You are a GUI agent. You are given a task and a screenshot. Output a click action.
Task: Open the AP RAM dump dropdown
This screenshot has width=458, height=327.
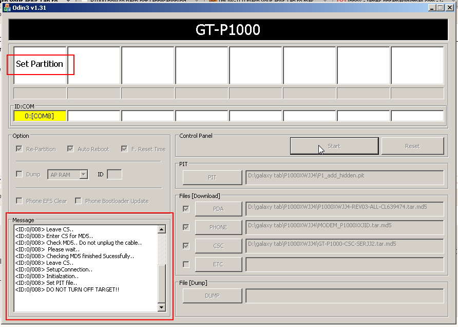point(84,175)
